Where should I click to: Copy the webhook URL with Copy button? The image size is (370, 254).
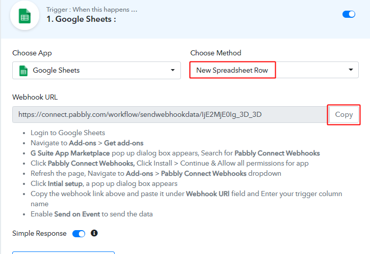coord(344,114)
